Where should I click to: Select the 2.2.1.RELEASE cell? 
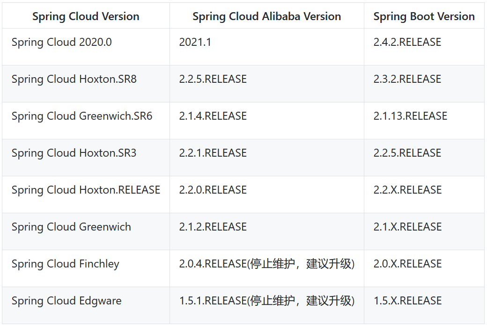coord(267,158)
